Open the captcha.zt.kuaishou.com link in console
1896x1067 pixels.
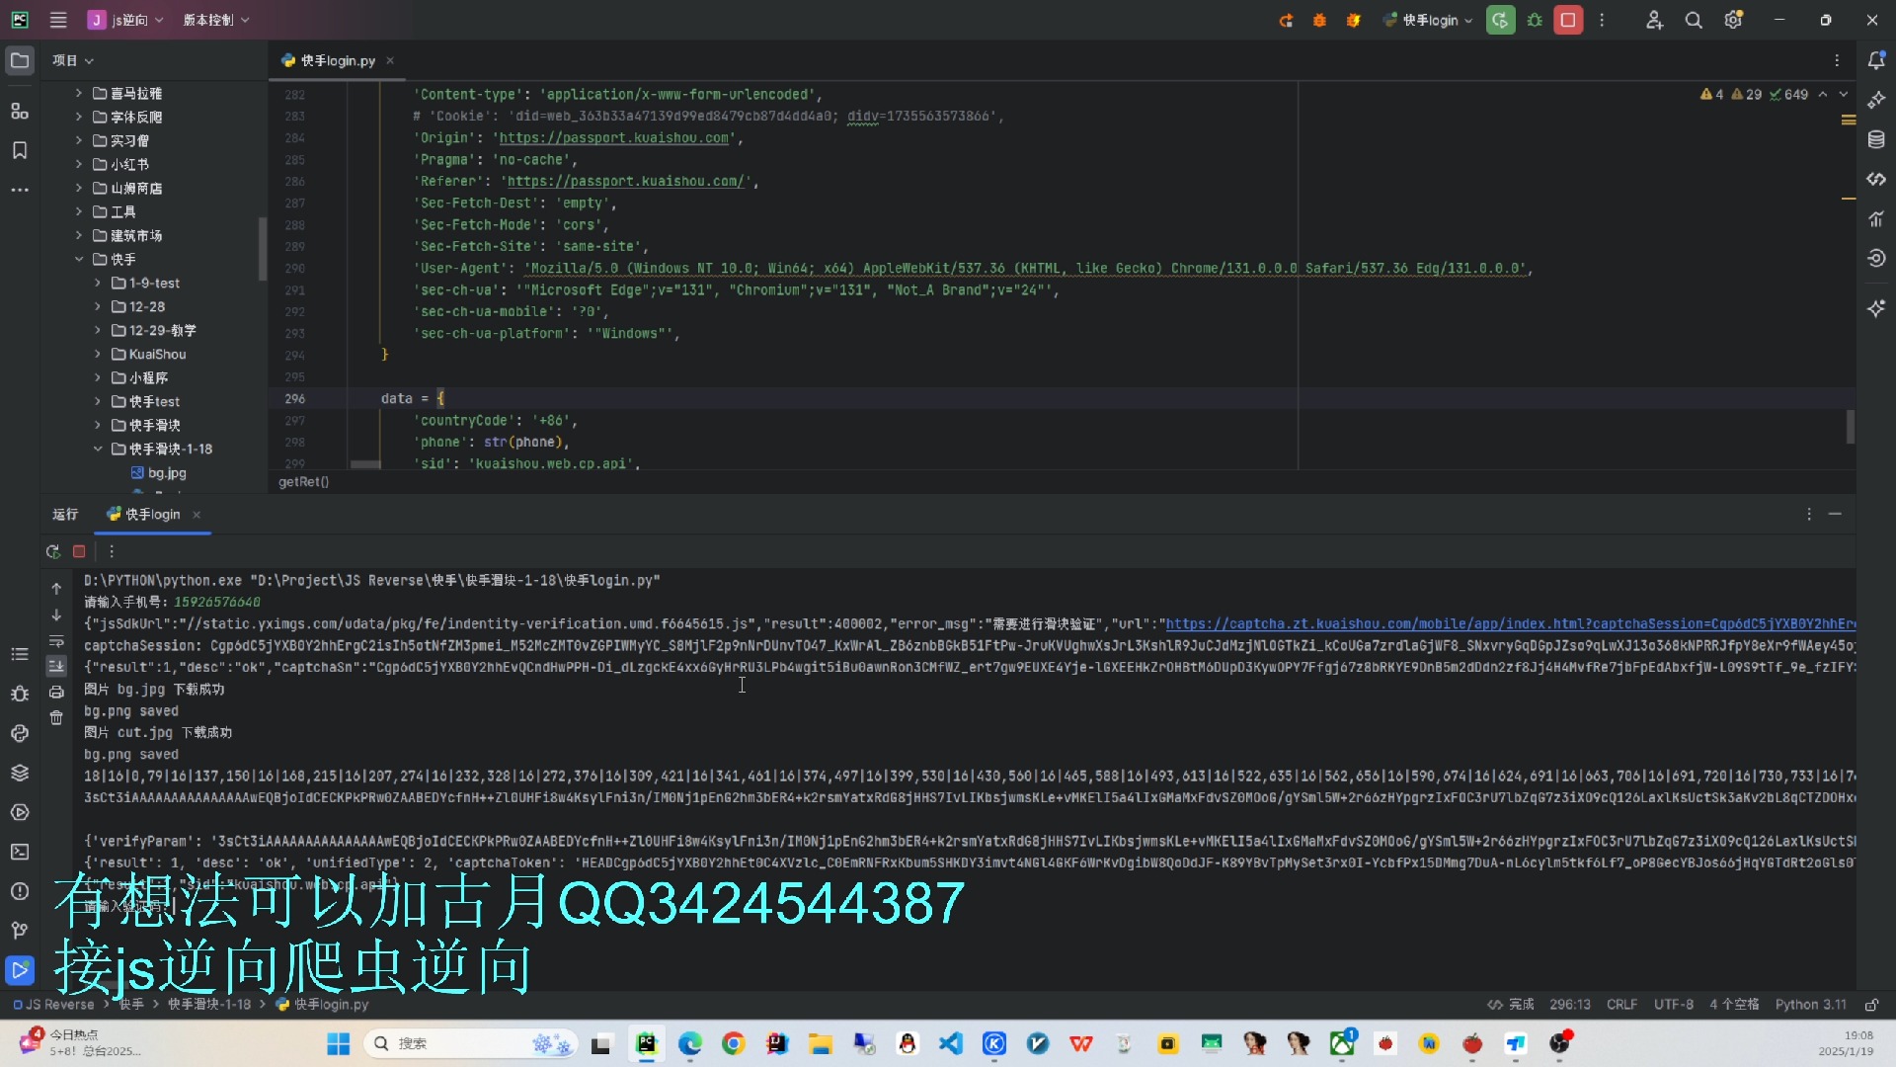[1510, 624]
